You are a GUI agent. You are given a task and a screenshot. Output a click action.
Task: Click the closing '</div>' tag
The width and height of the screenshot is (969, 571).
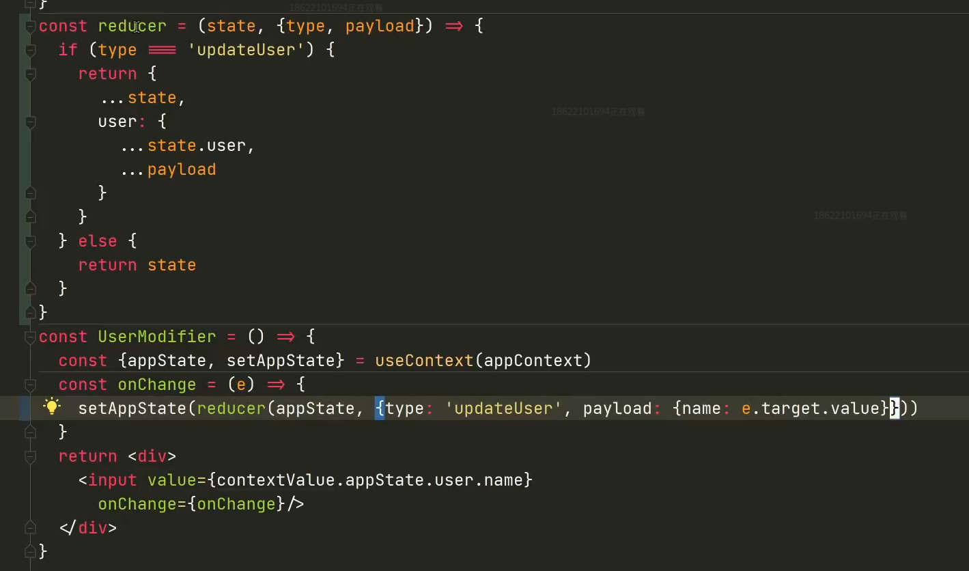point(88,528)
